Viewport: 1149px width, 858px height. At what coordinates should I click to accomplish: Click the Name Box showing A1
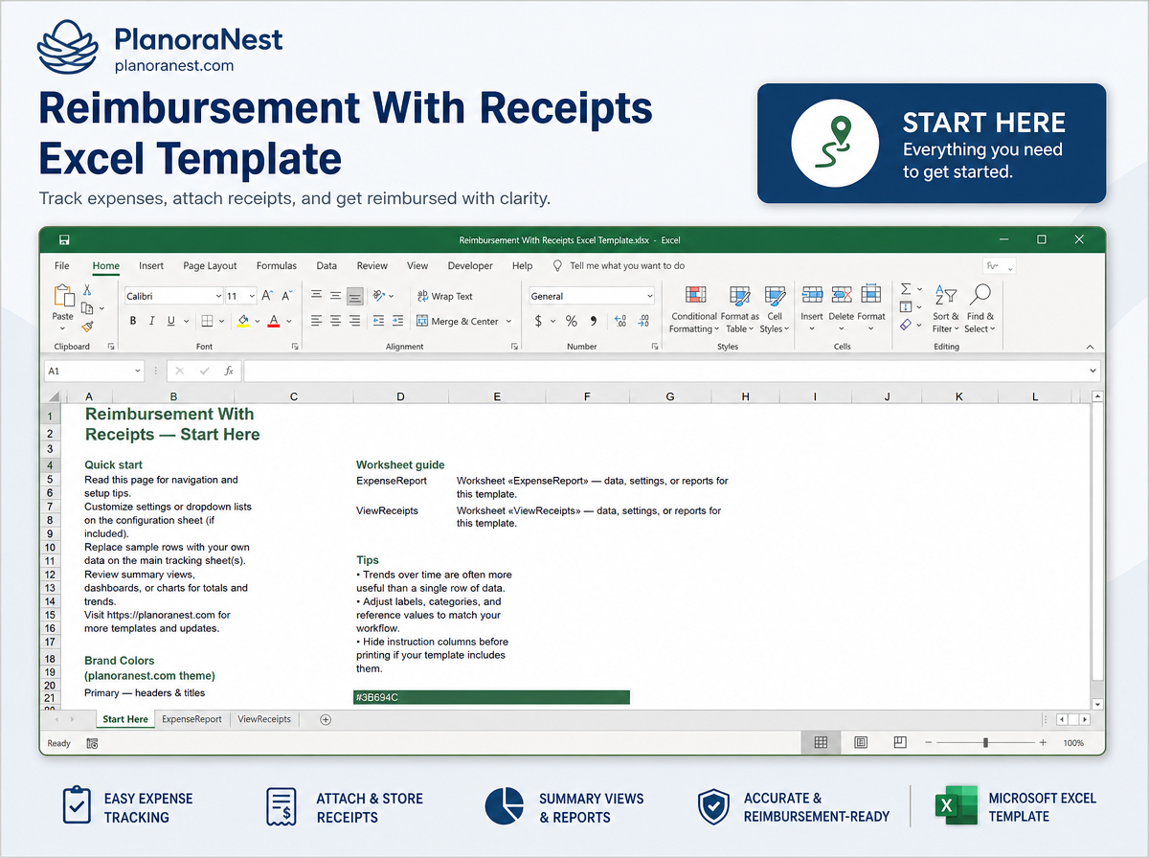[93, 371]
